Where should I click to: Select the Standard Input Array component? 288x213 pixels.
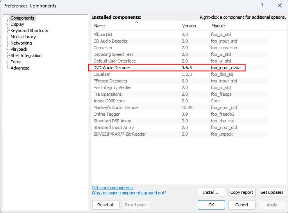pyautogui.click(x=180, y=127)
